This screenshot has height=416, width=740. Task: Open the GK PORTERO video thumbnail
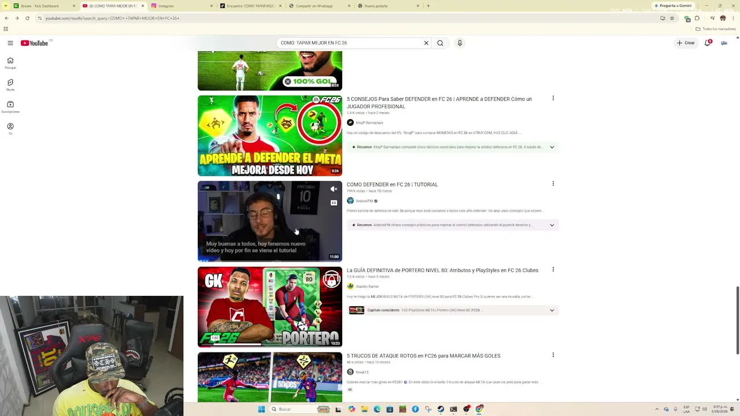(270, 306)
